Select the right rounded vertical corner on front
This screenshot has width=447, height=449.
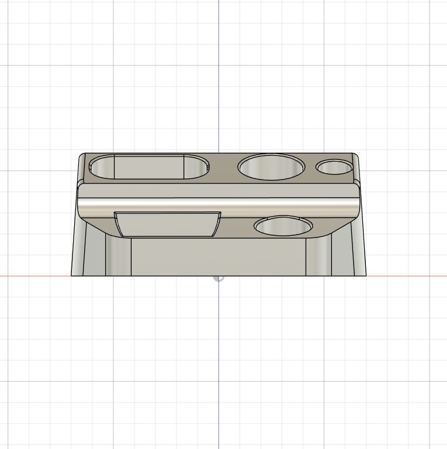(x=319, y=256)
